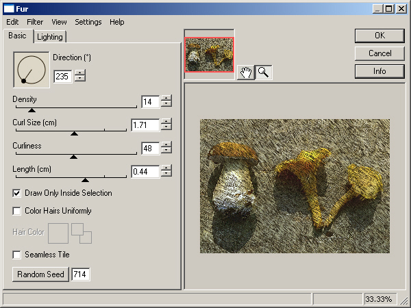The height and width of the screenshot is (308, 411).
Task: Click the Density slider handle
Action: 32,110
